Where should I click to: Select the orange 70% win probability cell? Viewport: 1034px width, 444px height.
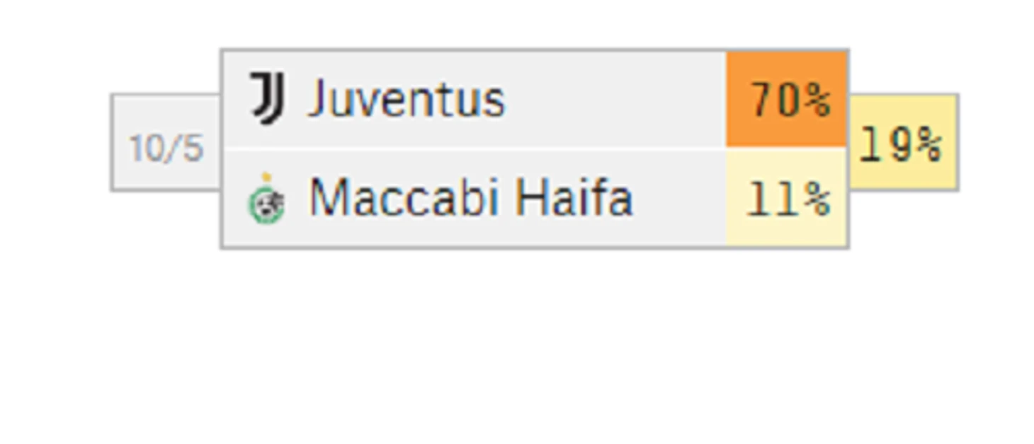(786, 99)
